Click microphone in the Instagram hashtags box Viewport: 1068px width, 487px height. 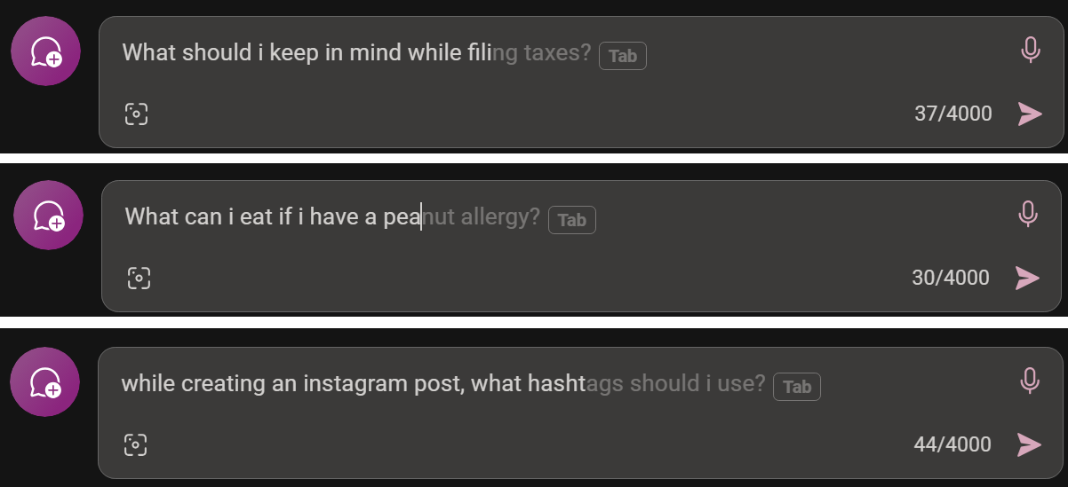coord(1029,380)
